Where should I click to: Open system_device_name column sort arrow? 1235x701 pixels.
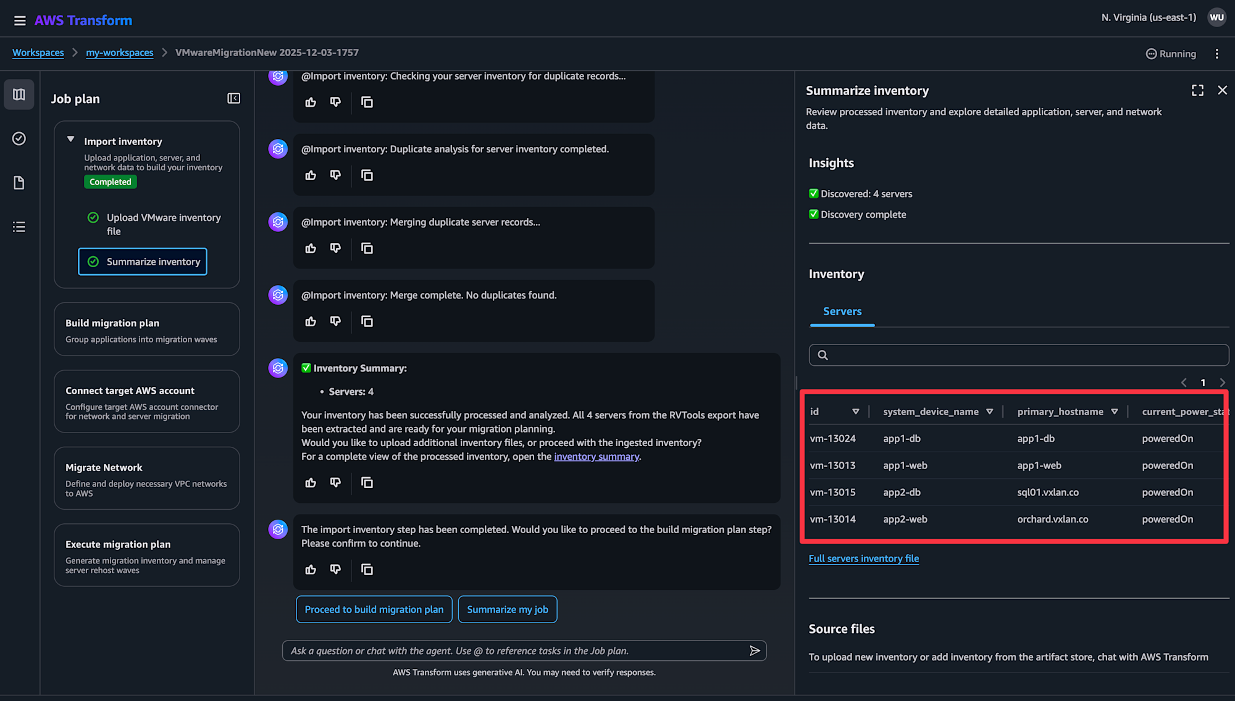pyautogui.click(x=989, y=412)
